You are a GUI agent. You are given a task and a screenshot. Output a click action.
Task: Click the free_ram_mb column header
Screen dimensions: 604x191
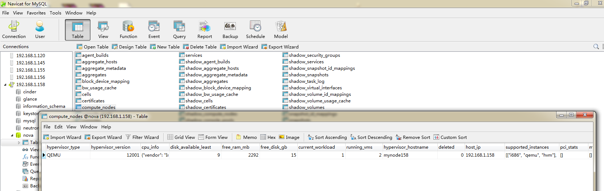240,147
